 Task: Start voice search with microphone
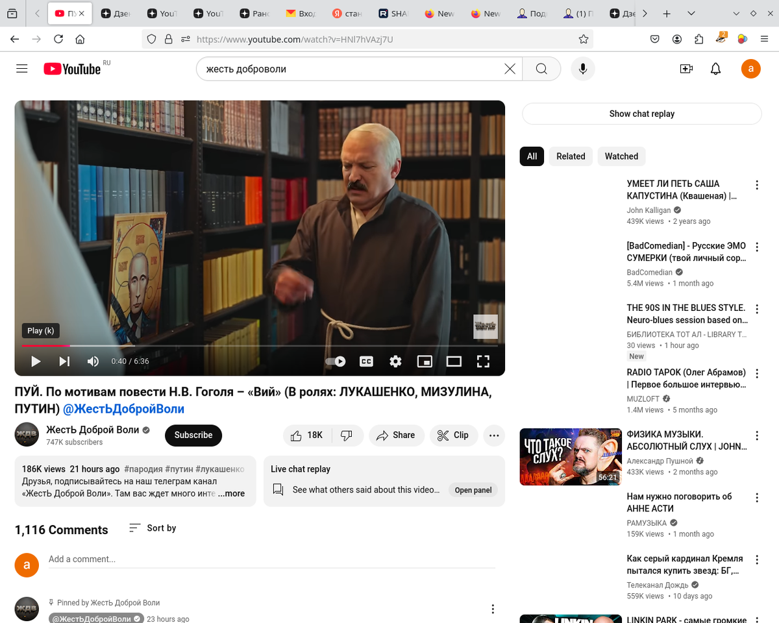pos(583,69)
